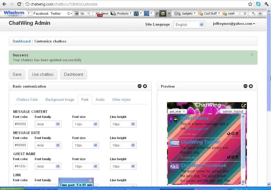Pop out the chatbox preview in new window
The height and width of the screenshot is (190, 271).
[243, 105]
